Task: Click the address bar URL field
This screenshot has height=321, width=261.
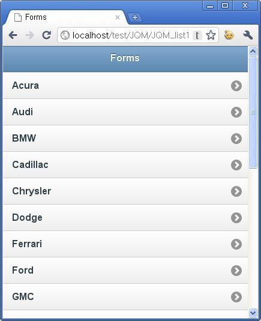Action: pos(131,35)
